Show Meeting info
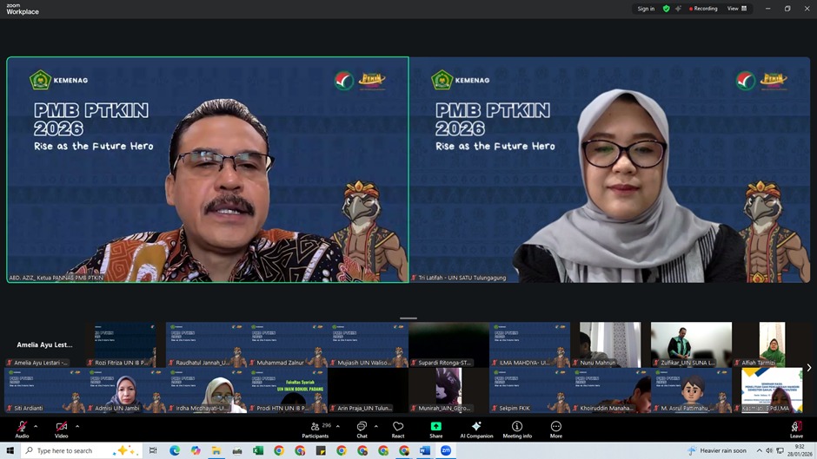 coord(517,428)
